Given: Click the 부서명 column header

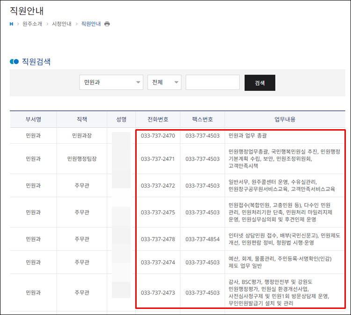Looking at the screenshot, I should tap(33, 119).
